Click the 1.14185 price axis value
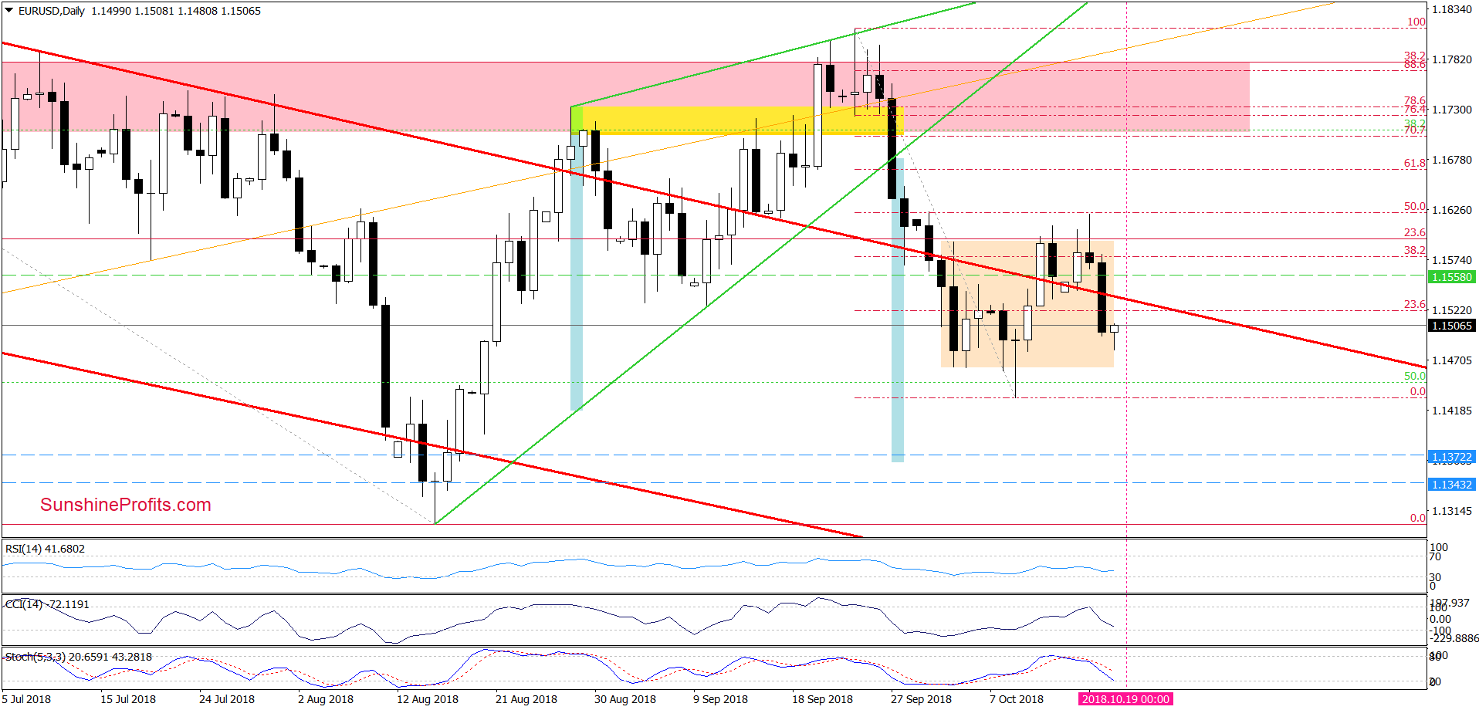The image size is (1479, 710). point(1451,411)
